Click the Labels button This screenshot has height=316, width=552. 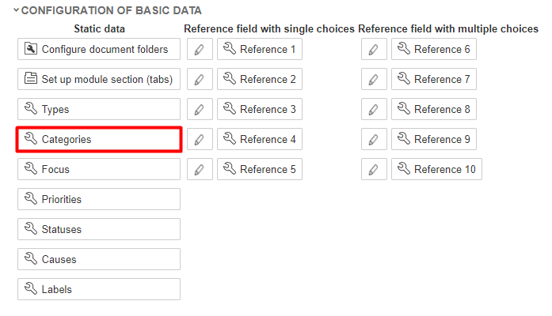(99, 290)
